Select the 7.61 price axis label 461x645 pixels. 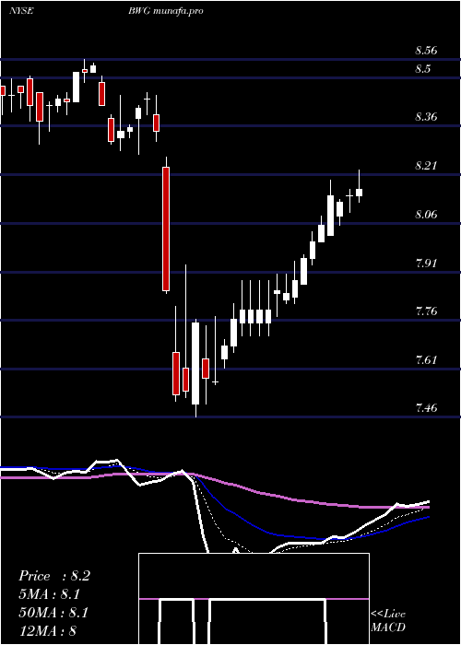tap(426, 360)
